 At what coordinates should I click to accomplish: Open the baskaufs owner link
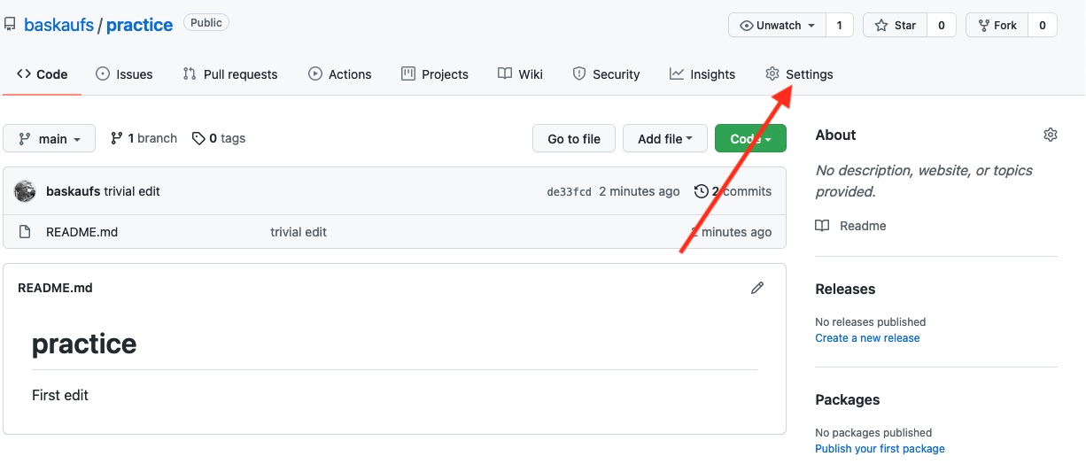click(x=59, y=25)
